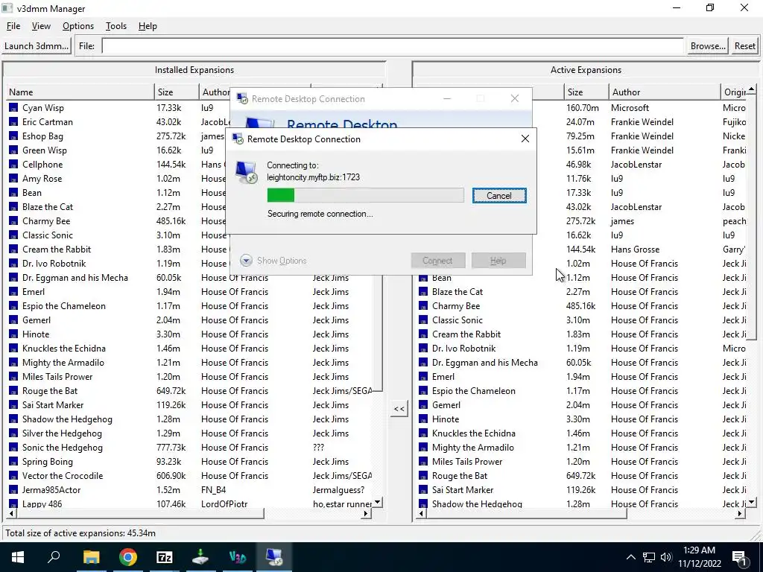Image resolution: width=763 pixels, height=572 pixels.
Task: Sort Active Expansions by Size column
Action: [x=586, y=92]
